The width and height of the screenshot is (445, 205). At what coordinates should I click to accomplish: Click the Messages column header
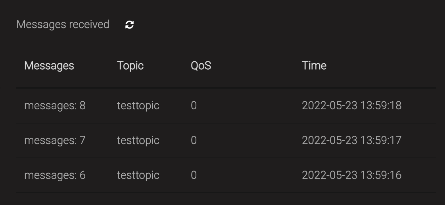[49, 65]
